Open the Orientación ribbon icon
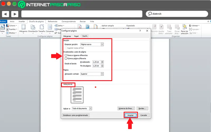 pyautogui.click(x=33, y=29)
